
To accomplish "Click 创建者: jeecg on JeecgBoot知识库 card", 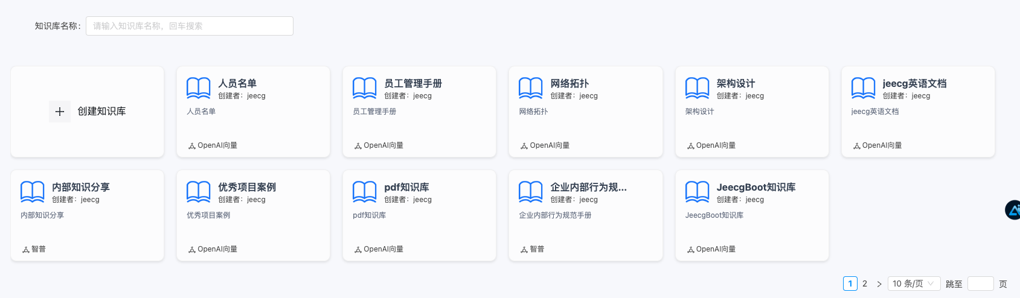I will [740, 200].
